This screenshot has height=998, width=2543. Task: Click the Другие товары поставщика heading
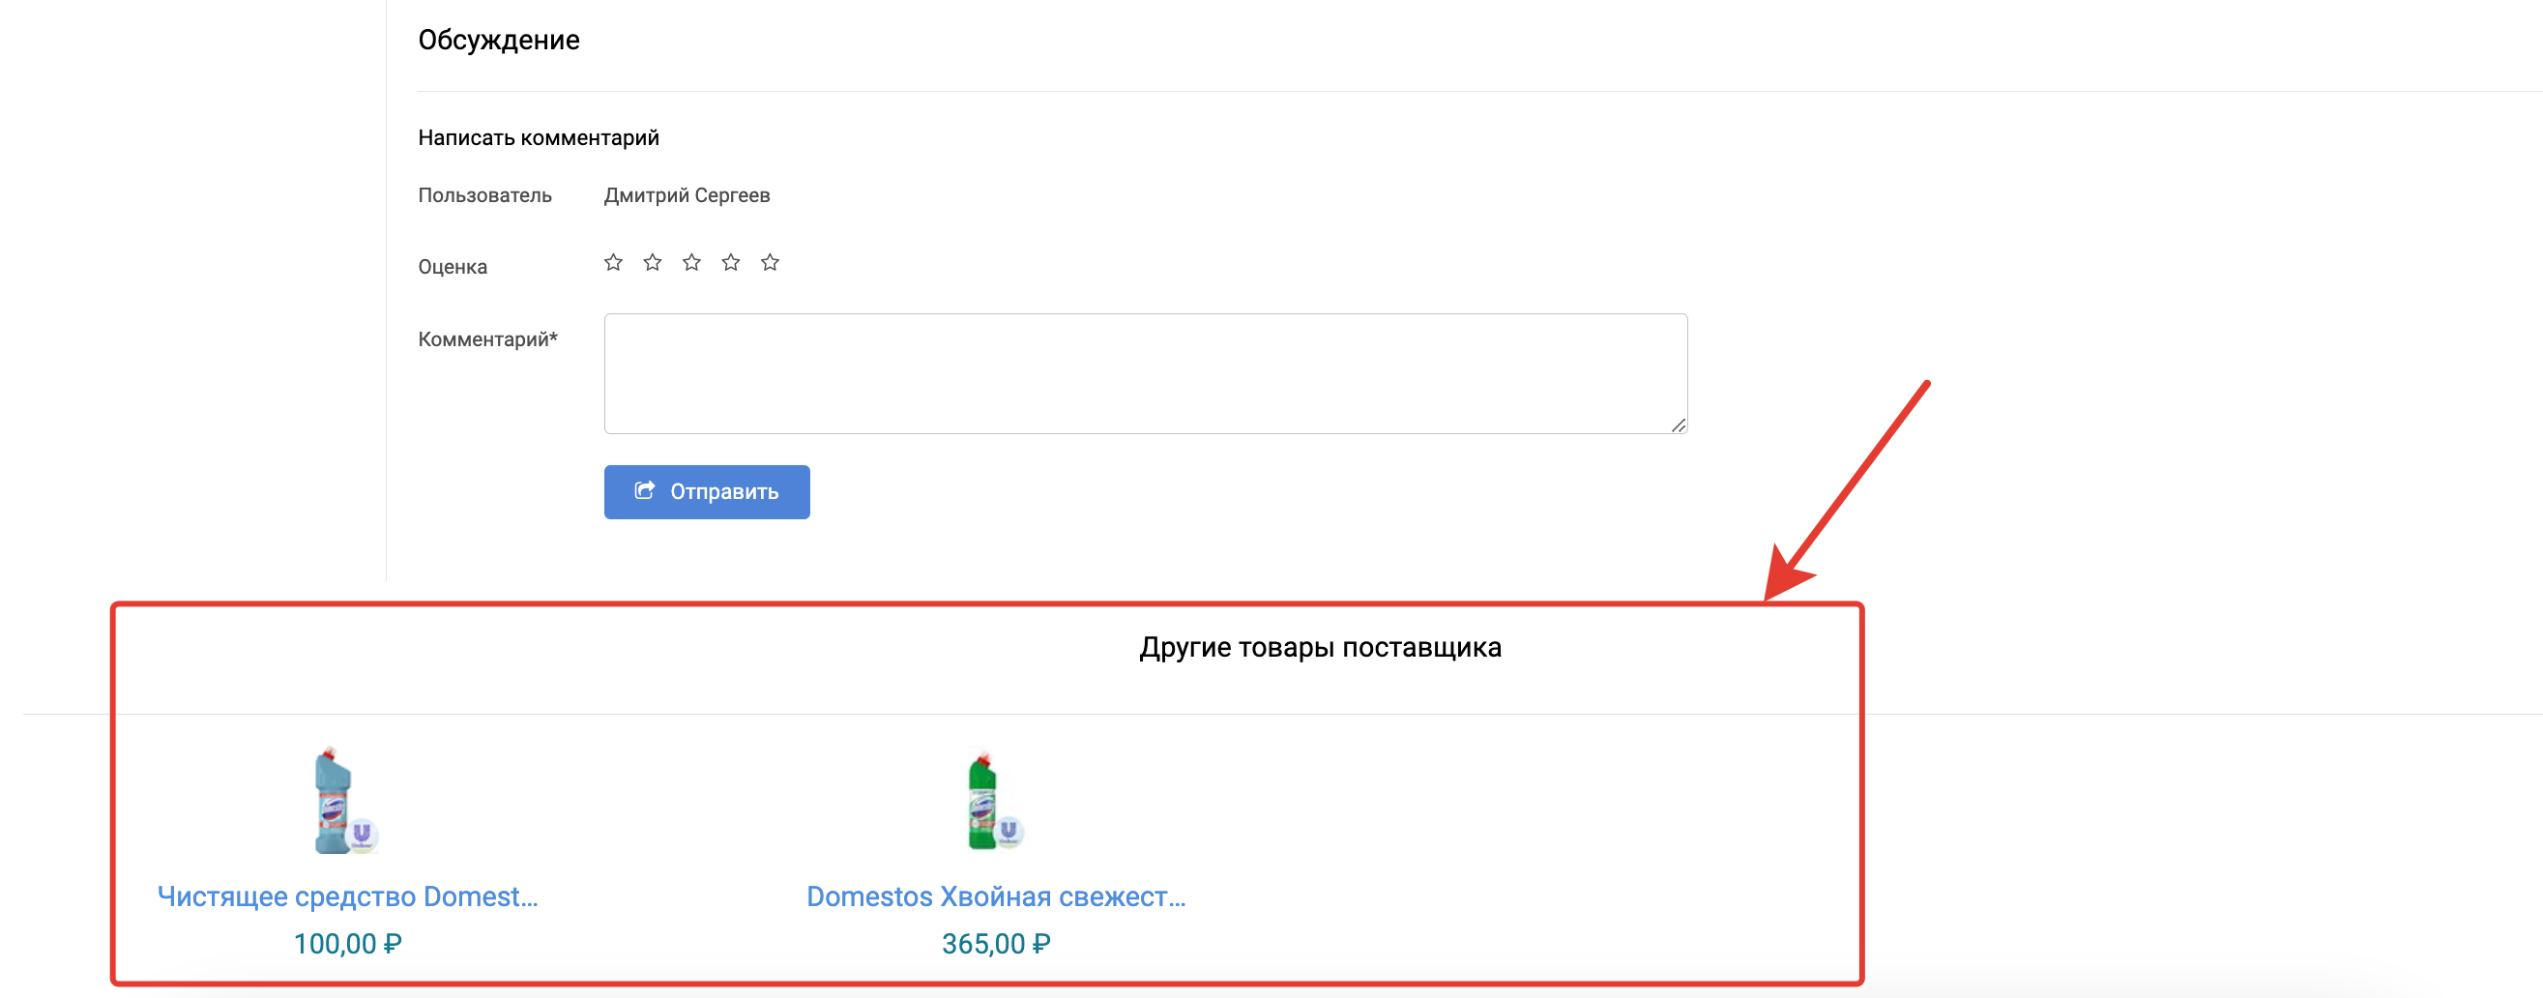[x=1320, y=648]
